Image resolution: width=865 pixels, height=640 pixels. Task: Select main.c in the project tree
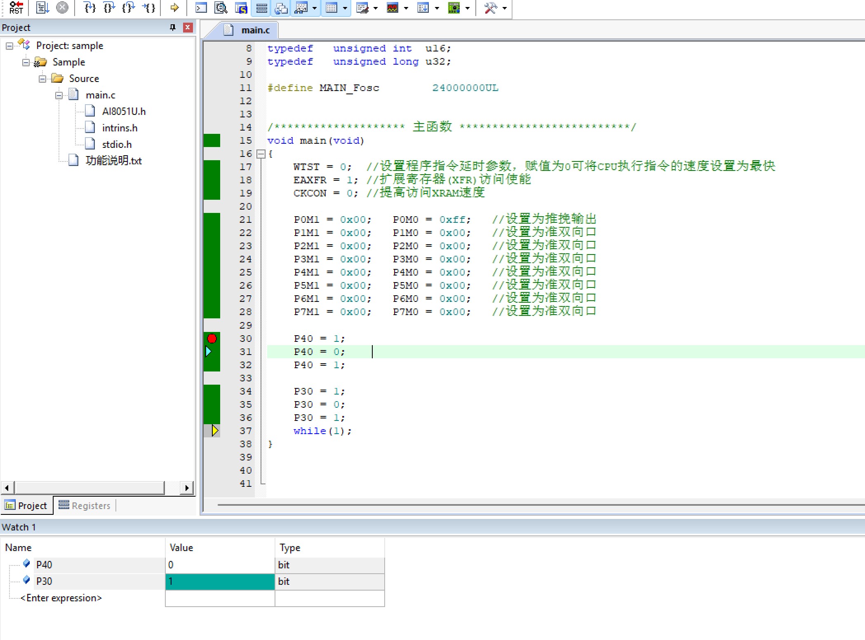[x=100, y=95]
